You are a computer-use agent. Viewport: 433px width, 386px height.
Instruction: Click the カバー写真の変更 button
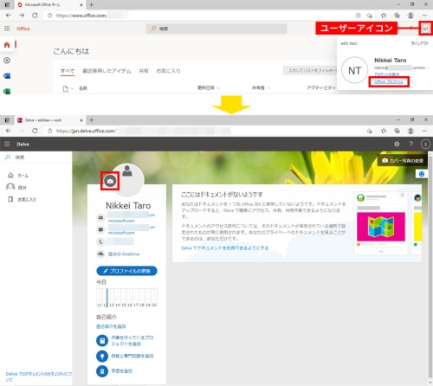[403, 160]
